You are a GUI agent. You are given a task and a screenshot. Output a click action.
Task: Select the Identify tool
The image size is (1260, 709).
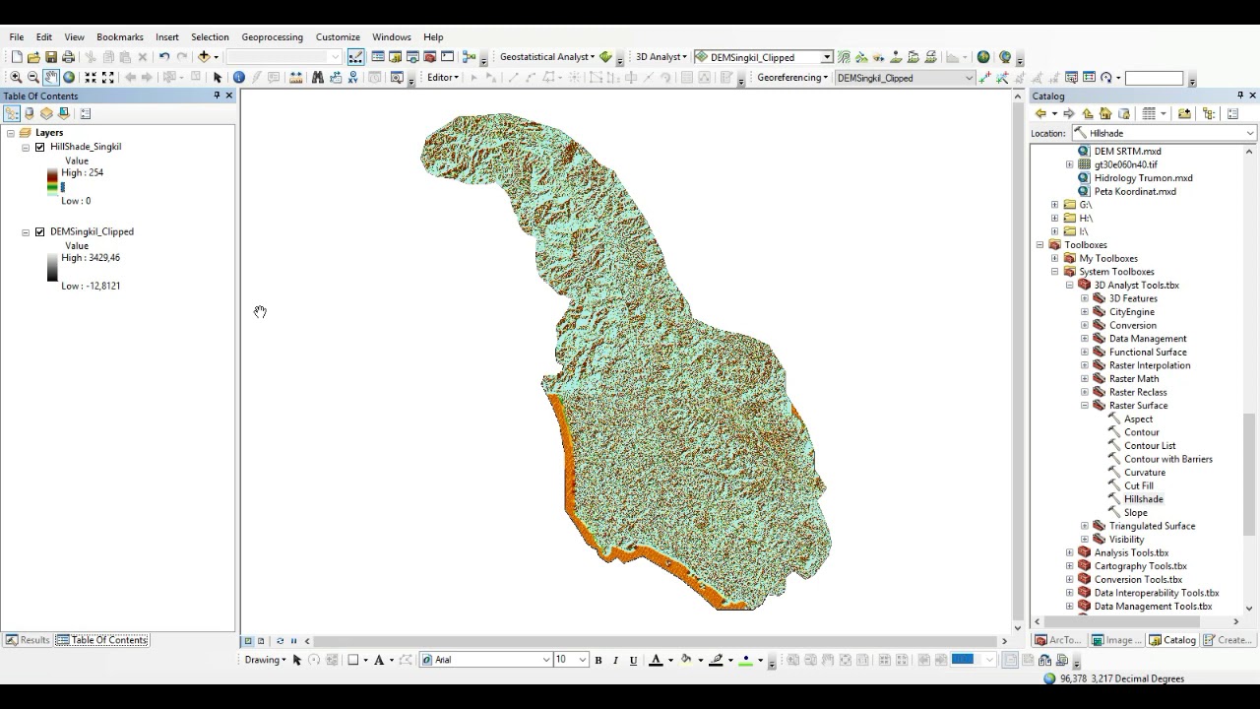pos(239,78)
